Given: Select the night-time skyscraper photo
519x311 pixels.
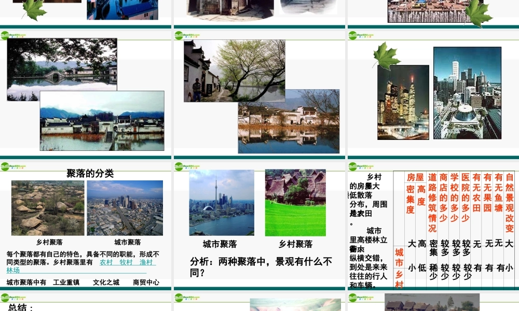Looking at the screenshot, I should tap(403, 103).
